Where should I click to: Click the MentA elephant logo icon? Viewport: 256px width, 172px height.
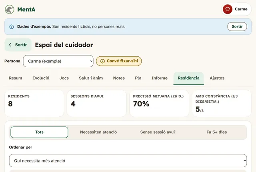10,10
